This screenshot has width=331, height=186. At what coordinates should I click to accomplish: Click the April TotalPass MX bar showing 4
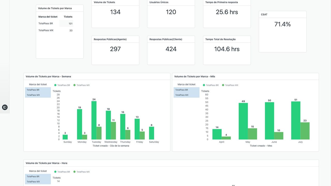click(x=226, y=138)
